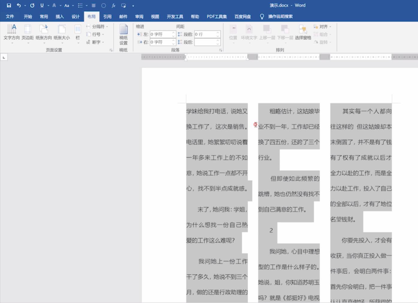The width and height of the screenshot is (418, 303).
Task: Open the 百度网盘 tab
Action: point(243,16)
